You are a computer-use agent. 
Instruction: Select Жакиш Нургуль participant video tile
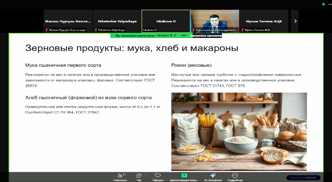pos(68,21)
